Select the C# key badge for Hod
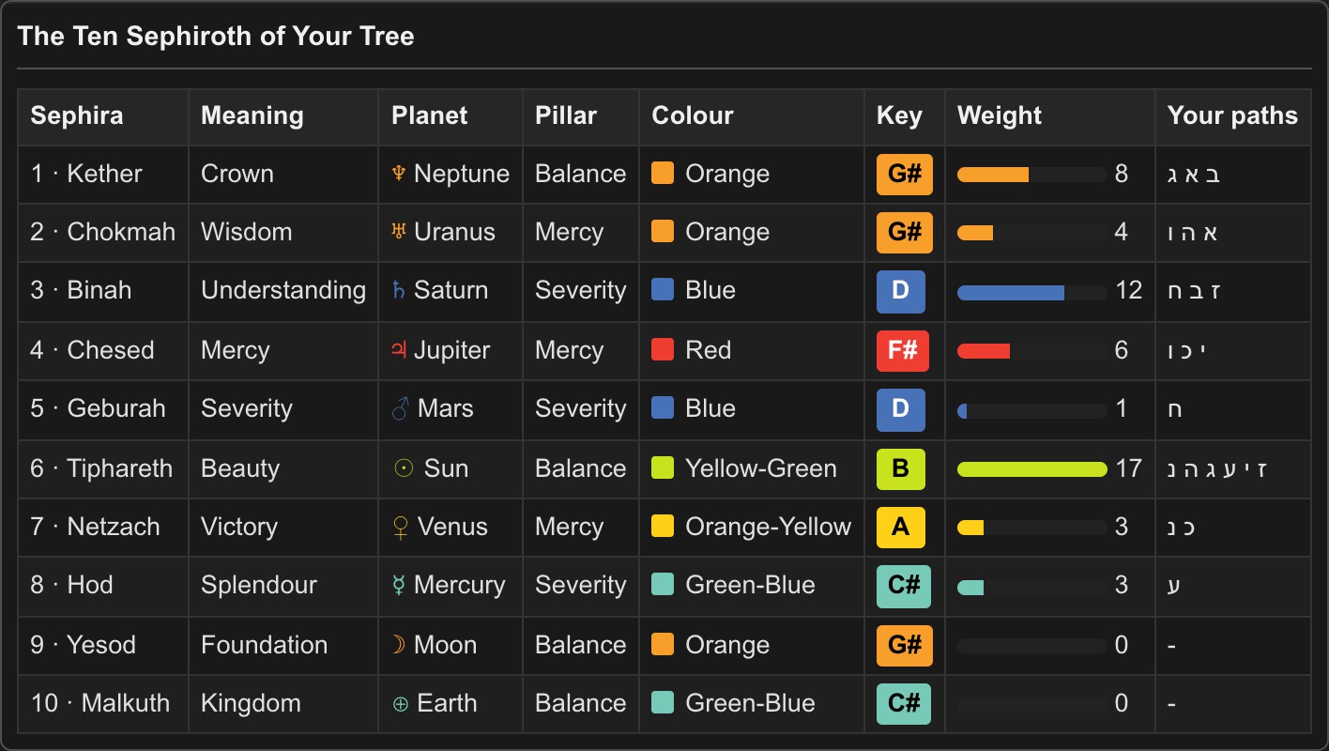This screenshot has height=751, width=1329. coord(904,586)
